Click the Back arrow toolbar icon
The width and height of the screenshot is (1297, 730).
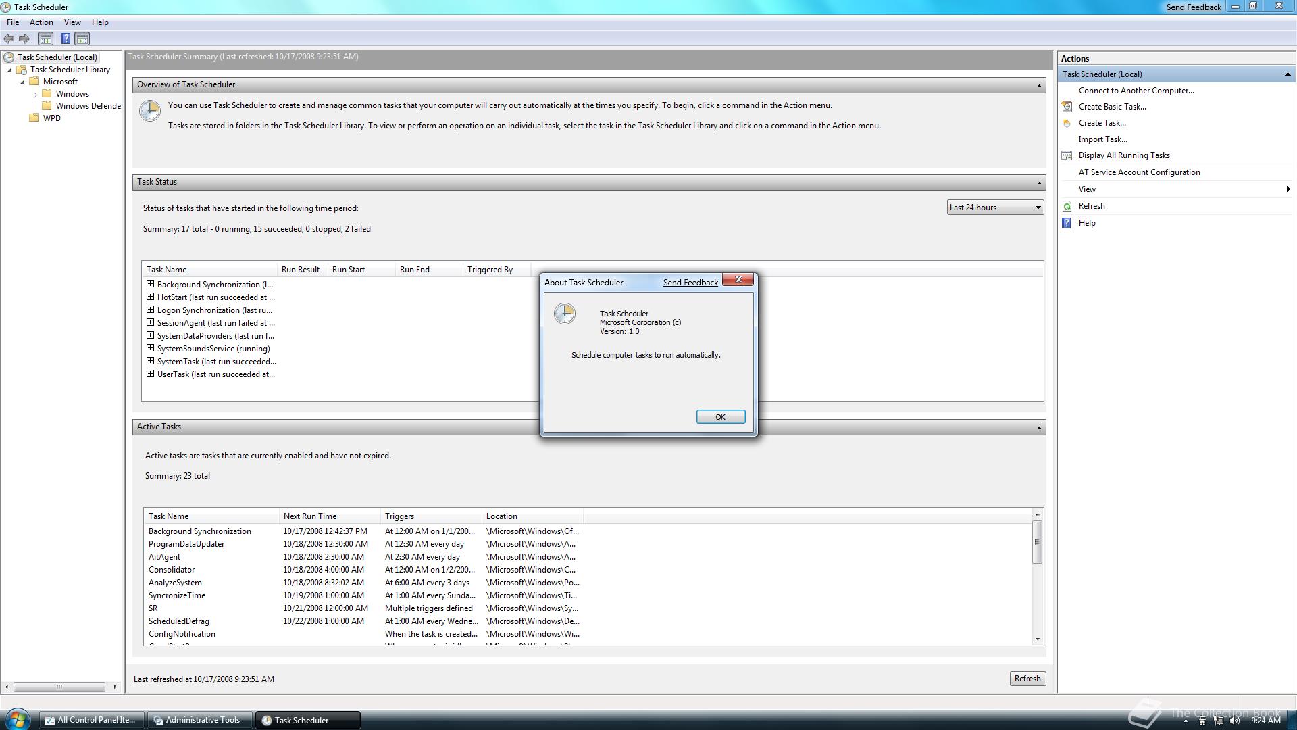pos(9,39)
